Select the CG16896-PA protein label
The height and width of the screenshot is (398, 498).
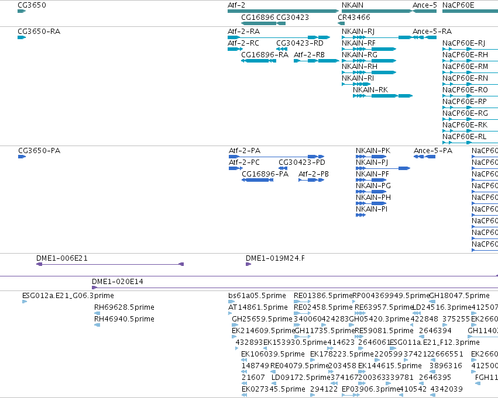(265, 174)
